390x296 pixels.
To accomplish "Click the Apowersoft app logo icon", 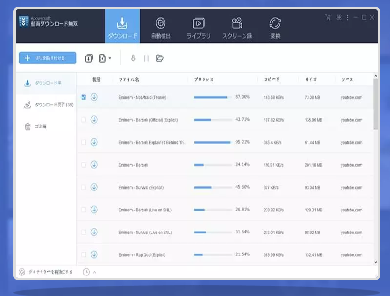I will (23, 21).
